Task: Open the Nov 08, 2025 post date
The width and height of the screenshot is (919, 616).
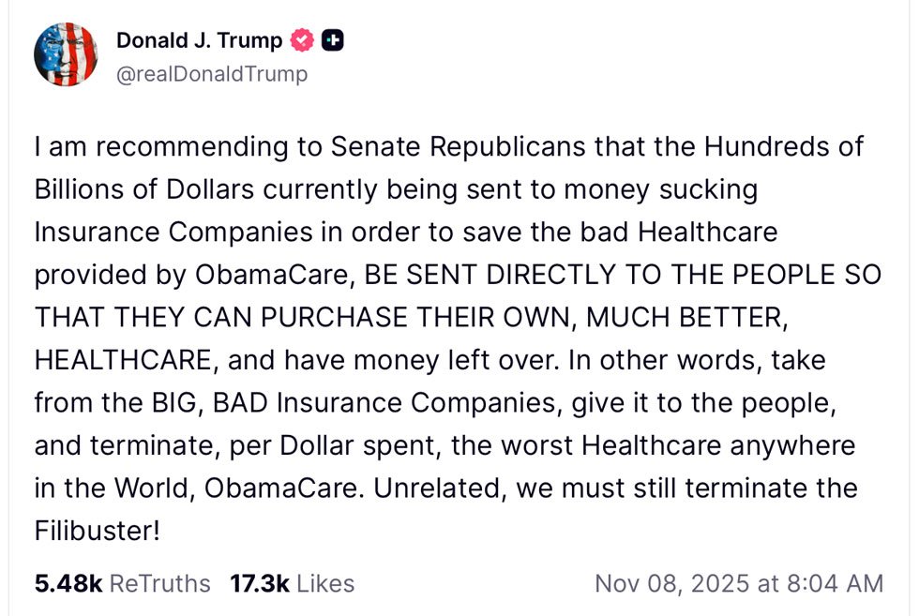Action: point(672,583)
